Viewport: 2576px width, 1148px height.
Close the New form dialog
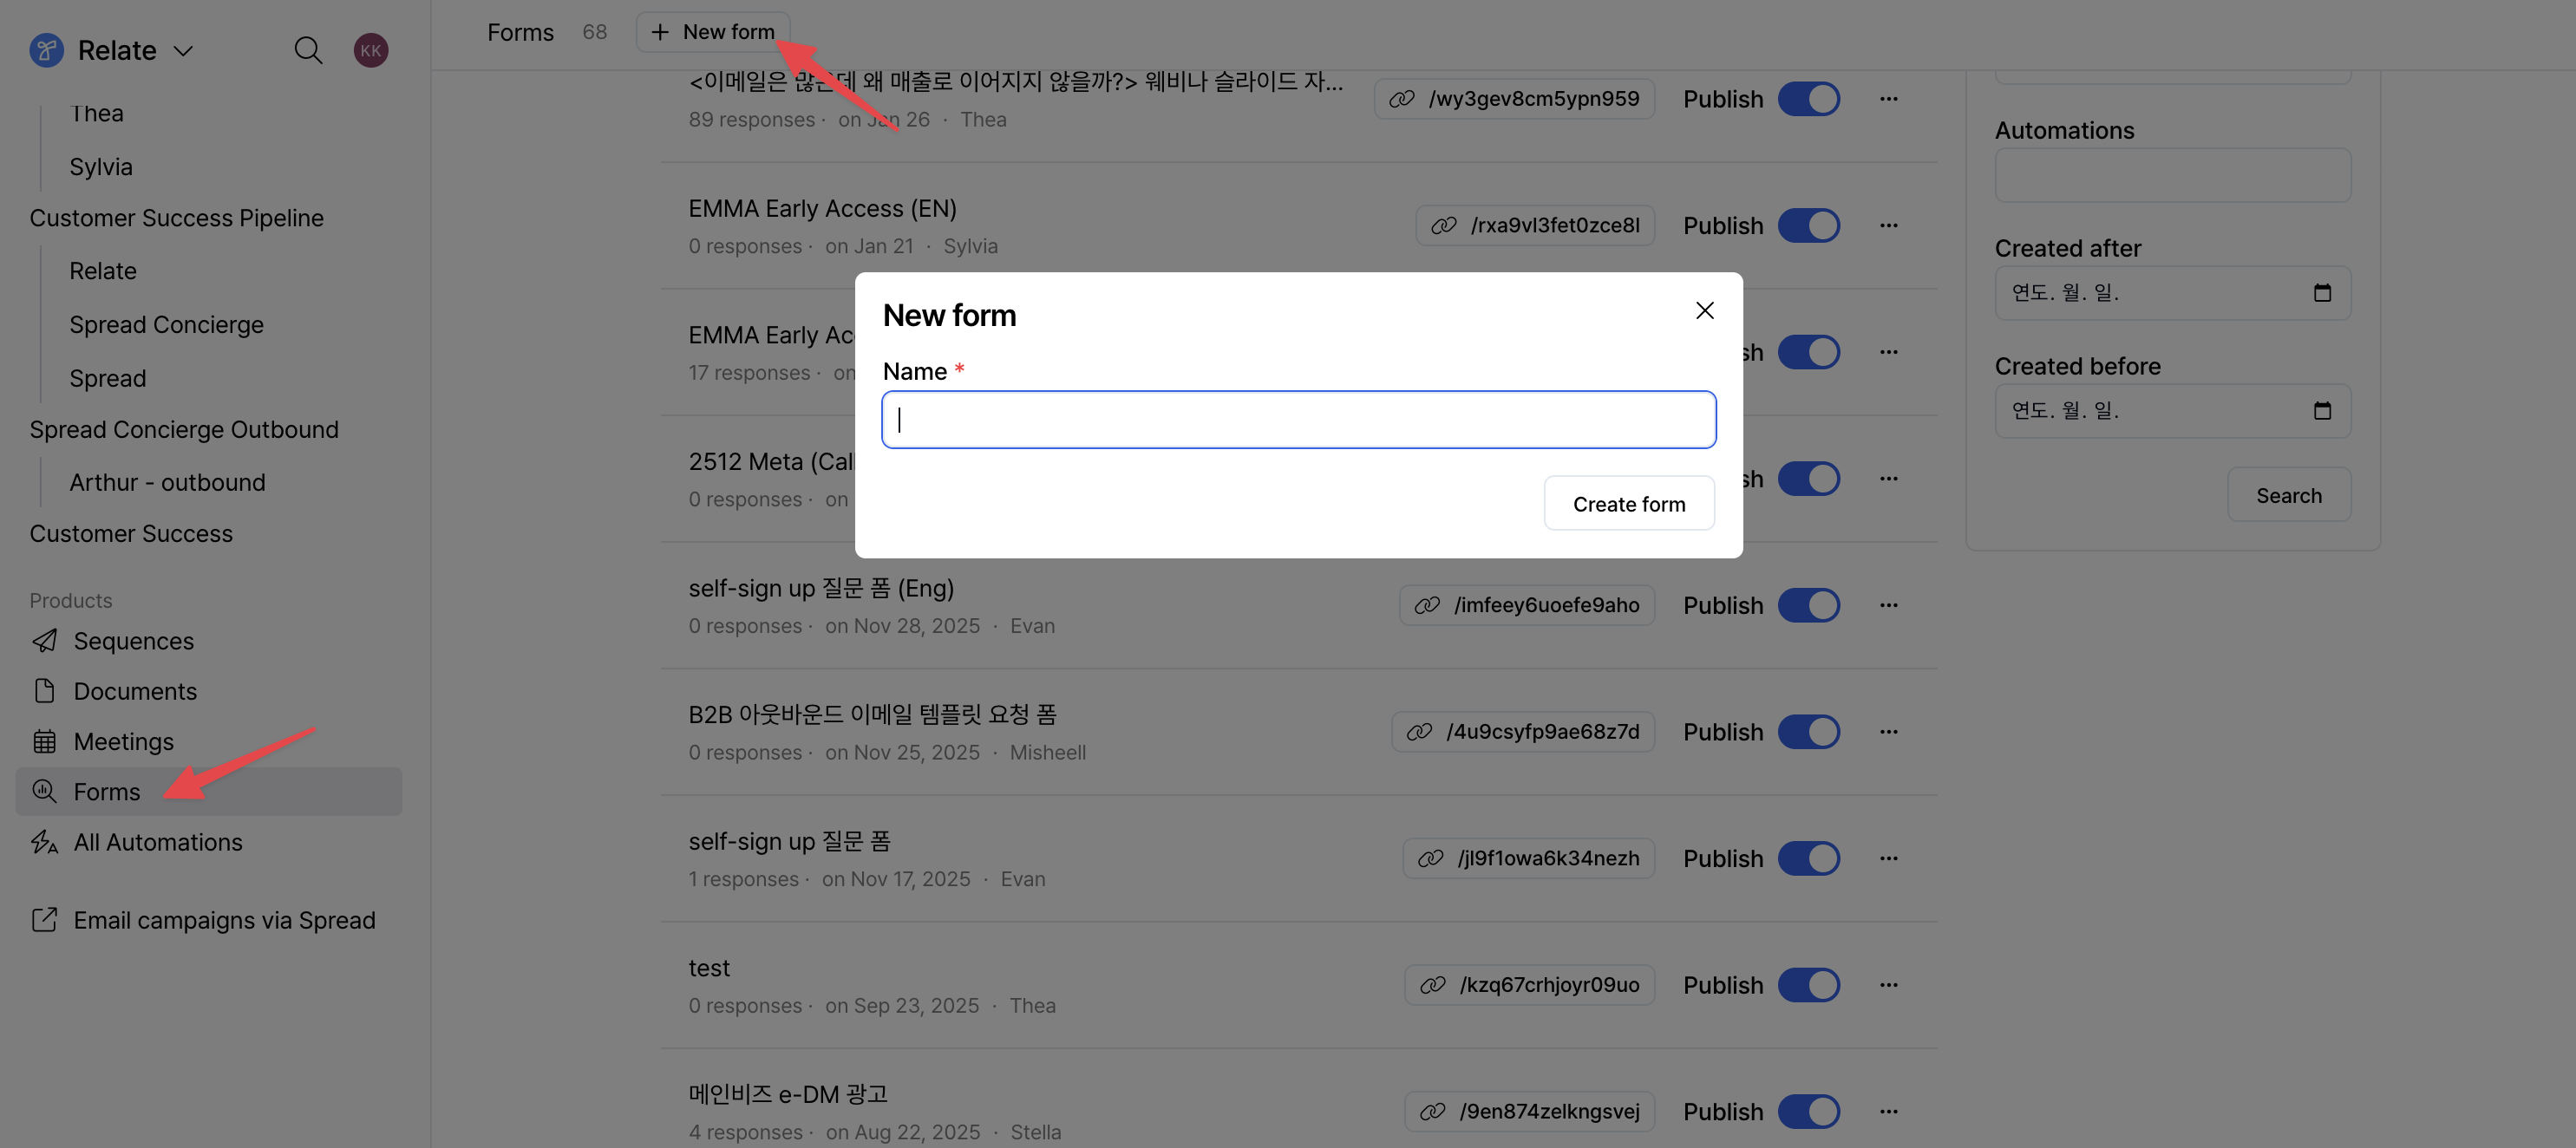tap(1704, 311)
